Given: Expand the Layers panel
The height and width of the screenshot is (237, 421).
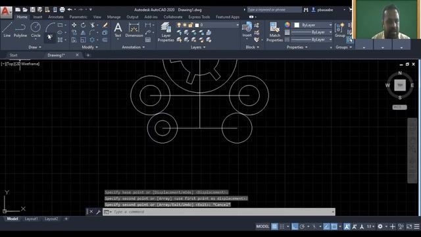Looking at the screenshot, I should 198,47.
